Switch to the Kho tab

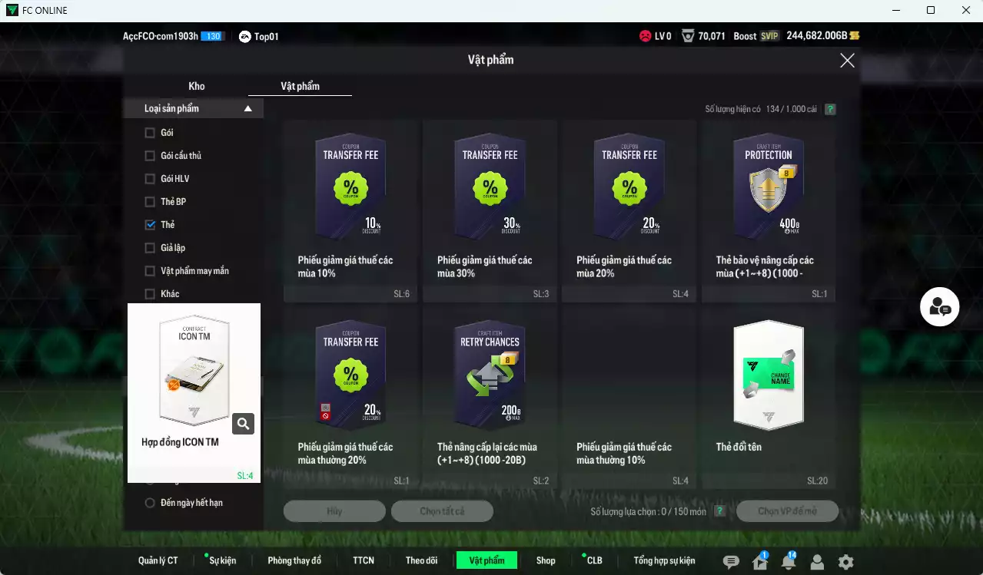click(197, 86)
